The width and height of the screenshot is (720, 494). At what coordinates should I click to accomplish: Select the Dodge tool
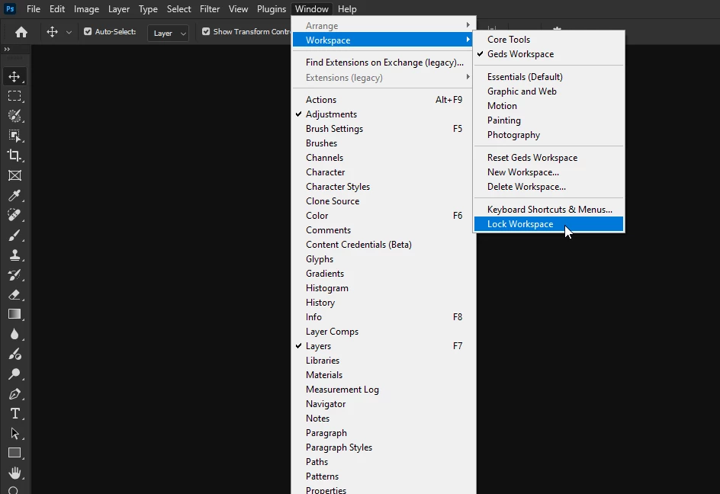14,374
